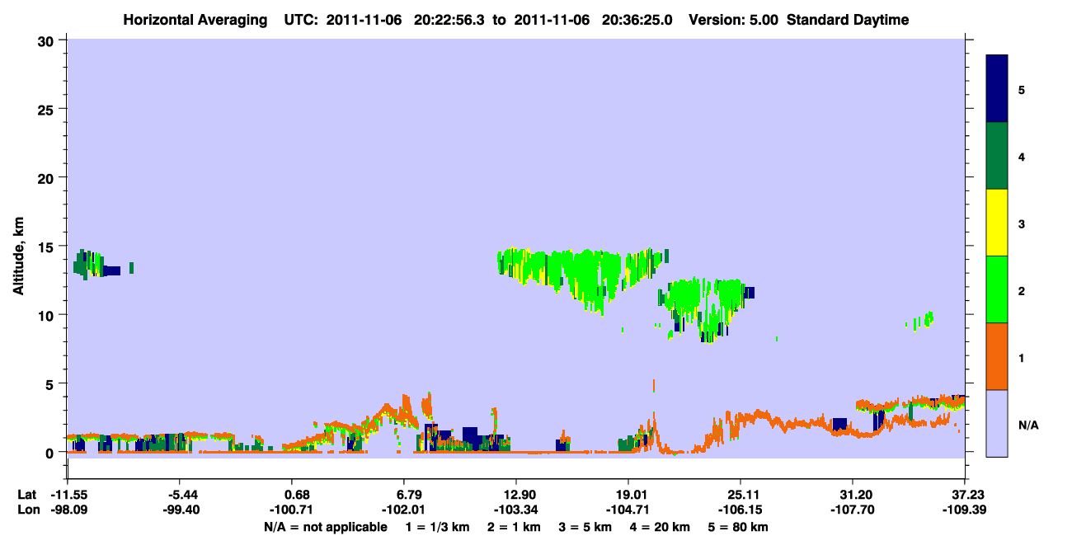
Task: Click the longitude value '-100.71'
Action: pos(292,510)
